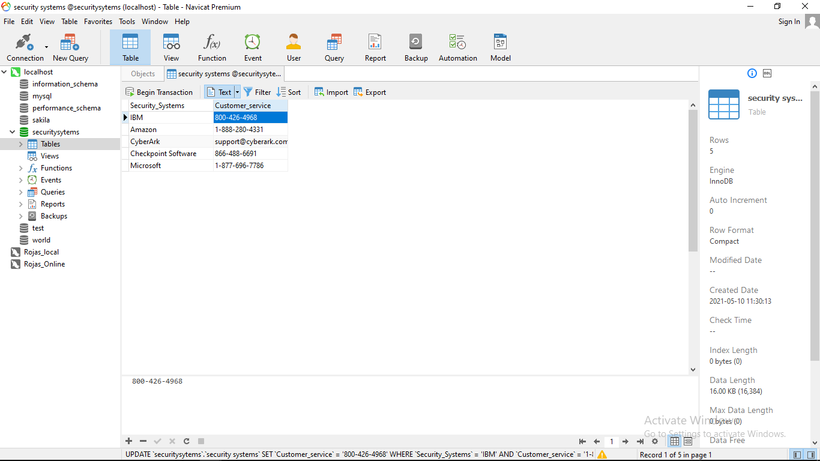The image size is (820, 461).
Task: Expand the Functions tree node
Action: pyautogui.click(x=21, y=168)
